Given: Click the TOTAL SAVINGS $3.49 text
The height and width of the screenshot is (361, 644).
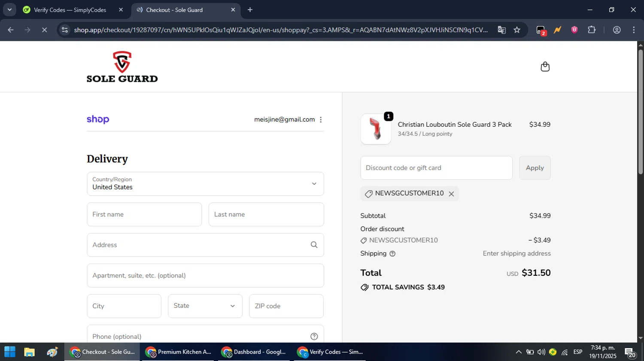Looking at the screenshot, I should tap(408, 287).
